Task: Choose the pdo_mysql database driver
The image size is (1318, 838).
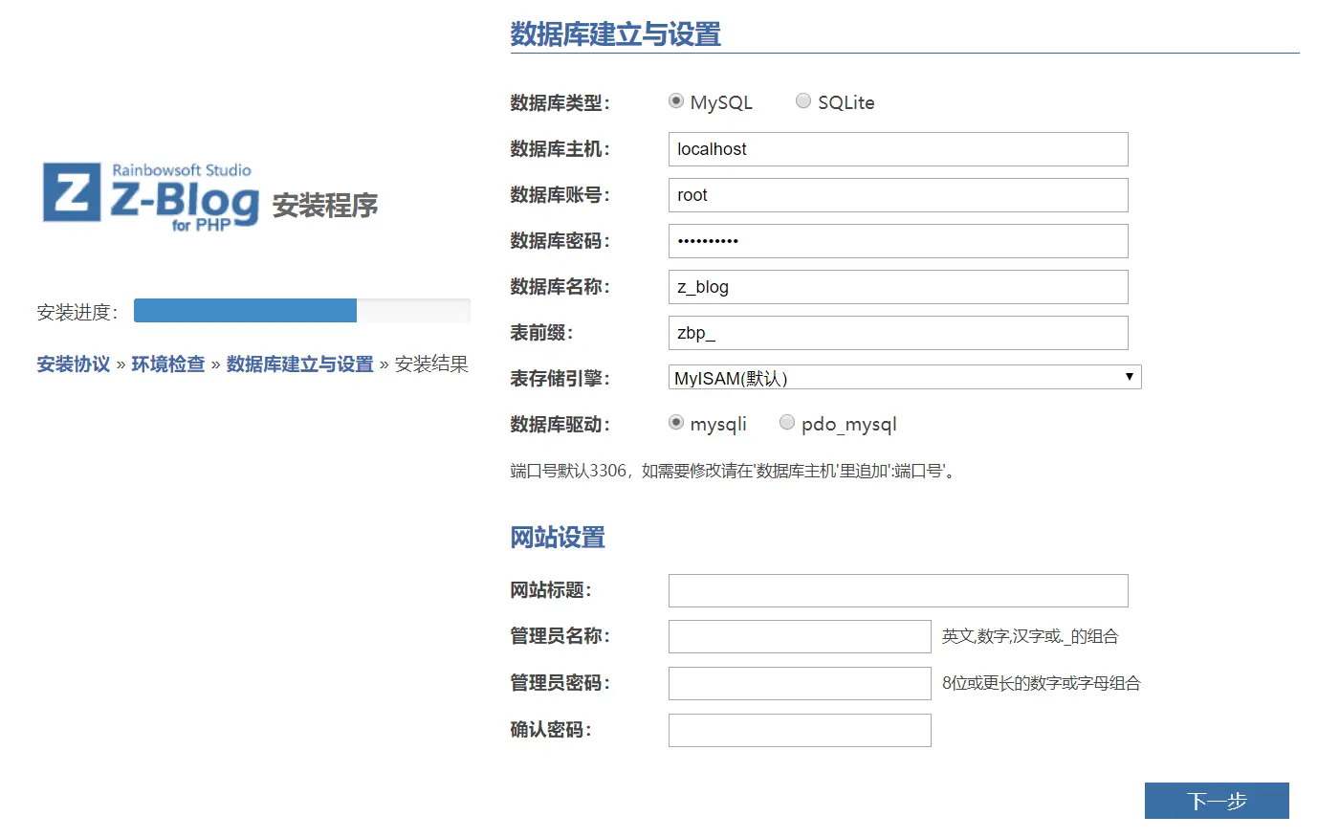Action: click(786, 422)
